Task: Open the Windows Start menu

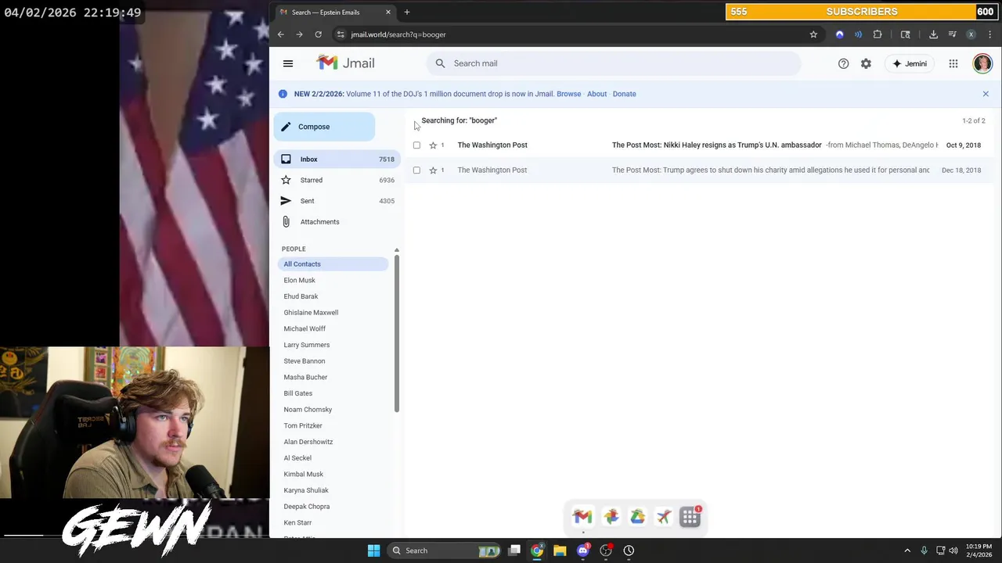Action: coord(373,550)
